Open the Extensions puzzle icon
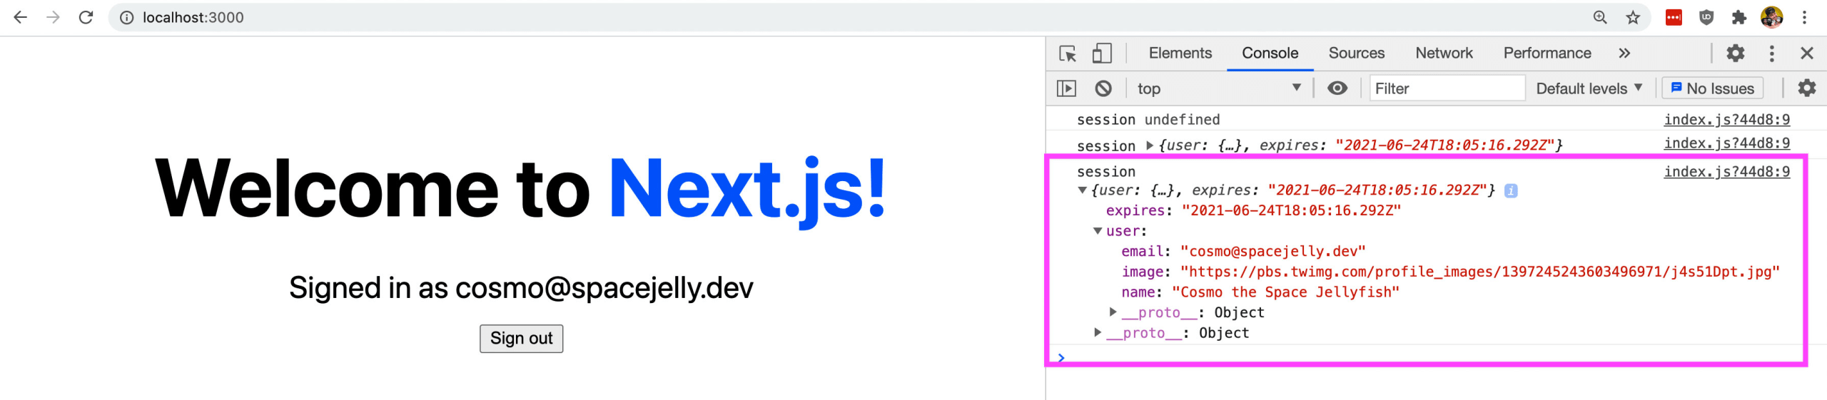Viewport: 1827px width, 400px height. point(1739,17)
